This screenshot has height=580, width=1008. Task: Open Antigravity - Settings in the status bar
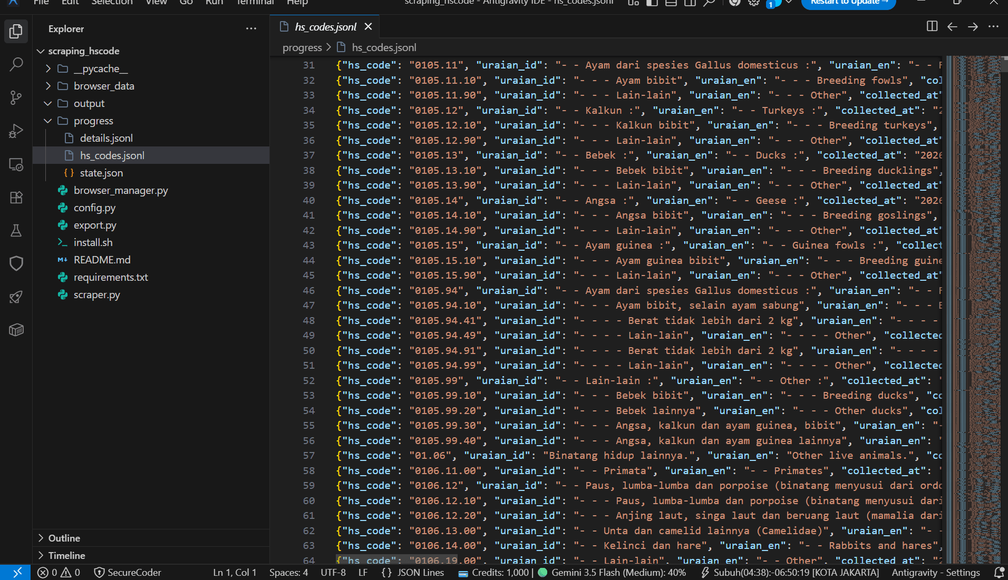point(936,572)
